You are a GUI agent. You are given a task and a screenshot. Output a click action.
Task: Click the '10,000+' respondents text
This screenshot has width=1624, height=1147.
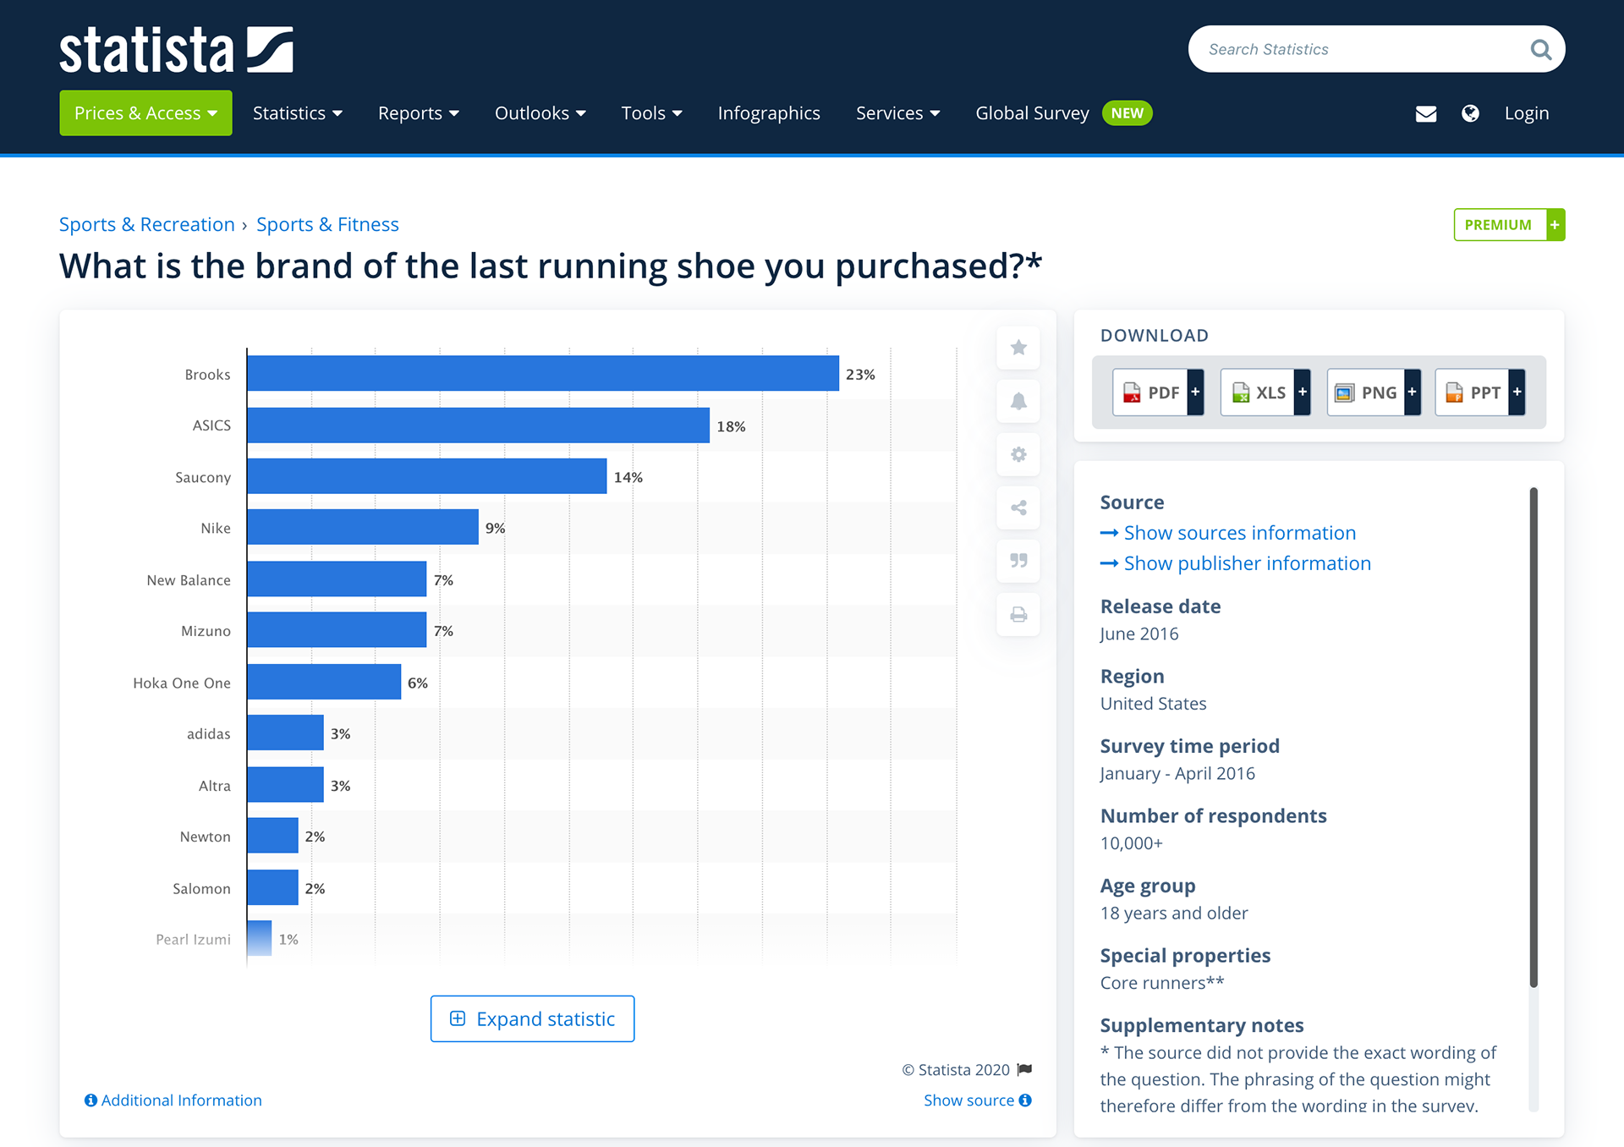tap(1132, 843)
